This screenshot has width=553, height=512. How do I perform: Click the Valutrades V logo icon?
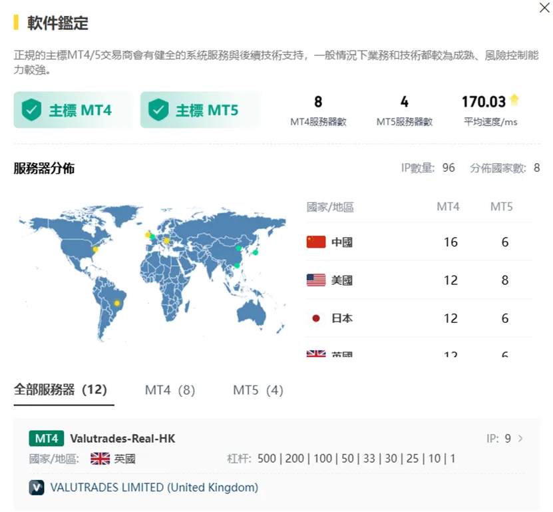tap(37, 487)
